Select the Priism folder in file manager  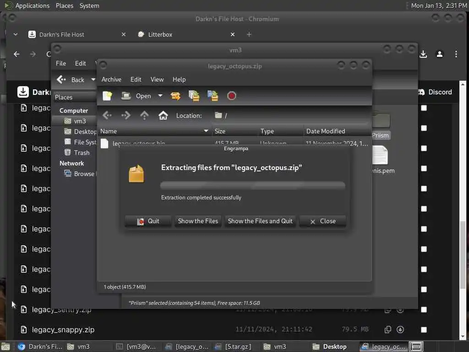[x=381, y=126]
